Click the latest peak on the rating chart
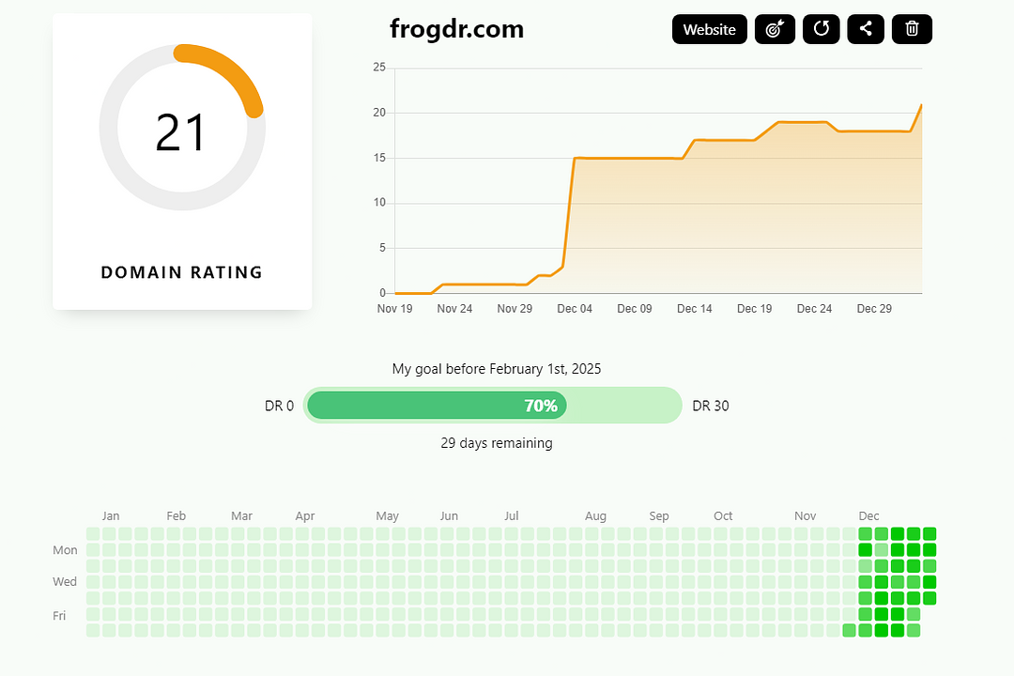Screen dimensions: 1014x676 tap(919, 106)
